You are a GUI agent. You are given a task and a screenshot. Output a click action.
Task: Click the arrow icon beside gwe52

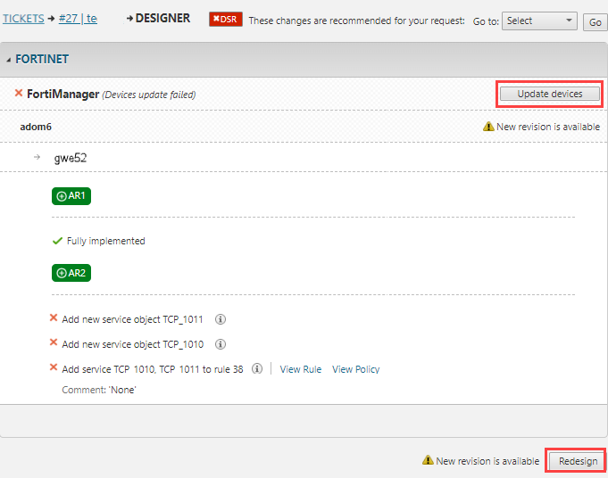(x=37, y=157)
